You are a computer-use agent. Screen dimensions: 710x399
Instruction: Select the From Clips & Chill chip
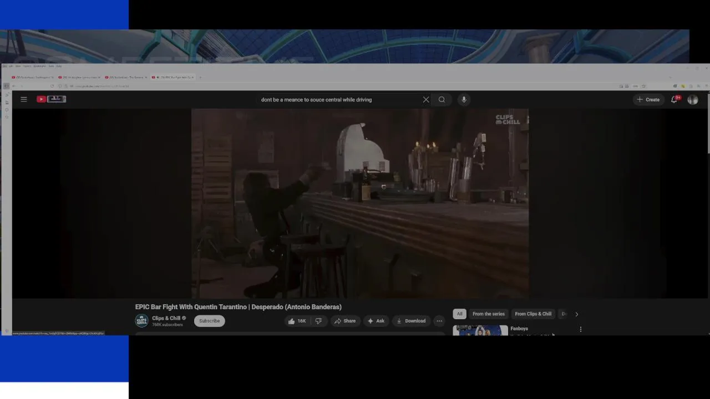[533, 314]
